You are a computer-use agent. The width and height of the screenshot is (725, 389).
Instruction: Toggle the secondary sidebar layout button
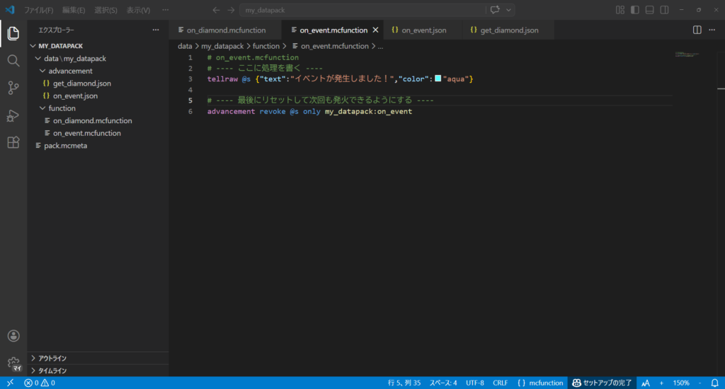(663, 10)
